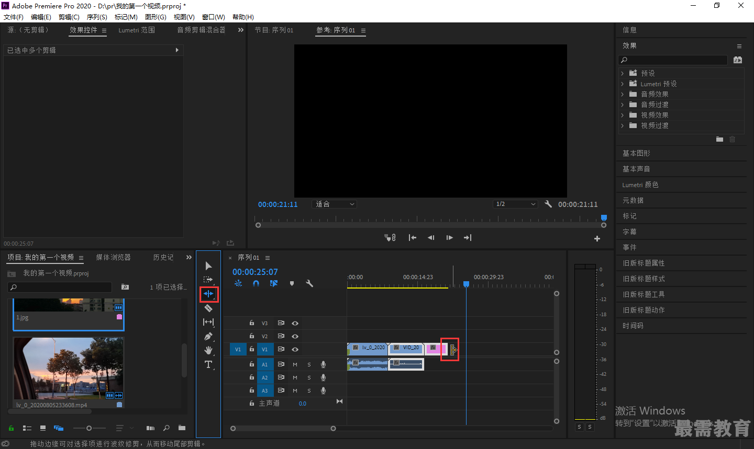Viewport: 754px width, 449px height.
Task: Click new bin icon in project panel
Action: point(182,428)
